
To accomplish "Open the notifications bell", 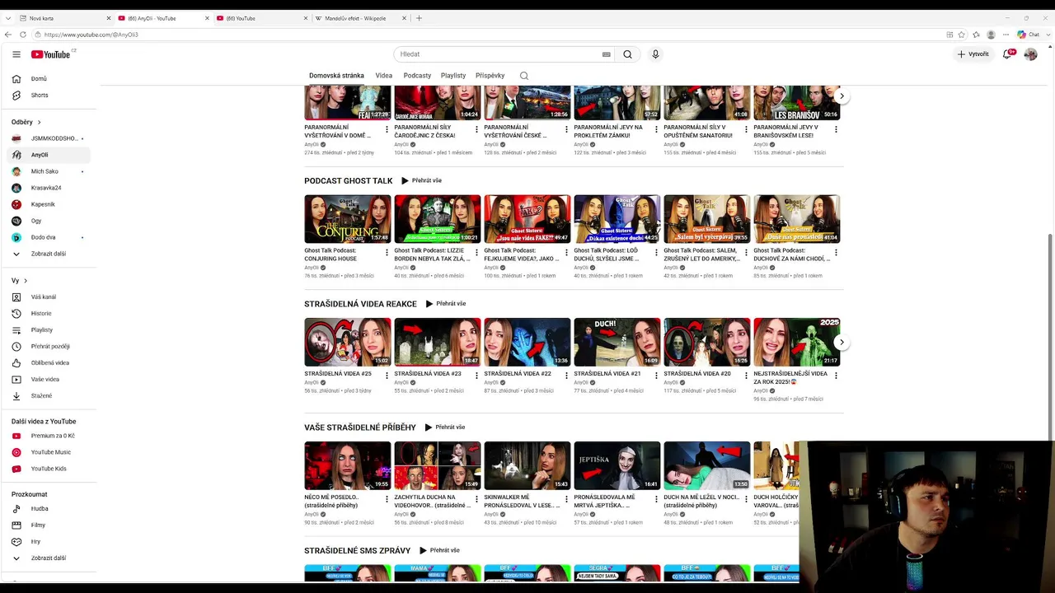I will [1007, 54].
